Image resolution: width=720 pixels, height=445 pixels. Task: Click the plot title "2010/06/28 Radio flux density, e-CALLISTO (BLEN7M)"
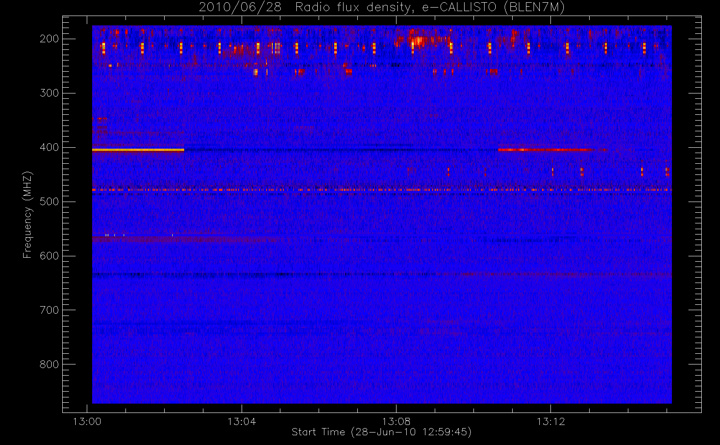pyautogui.click(x=382, y=8)
